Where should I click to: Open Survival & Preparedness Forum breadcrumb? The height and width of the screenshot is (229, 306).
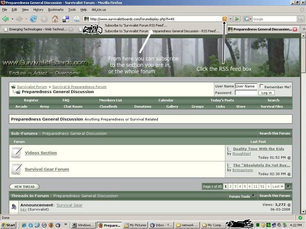tap(79, 87)
